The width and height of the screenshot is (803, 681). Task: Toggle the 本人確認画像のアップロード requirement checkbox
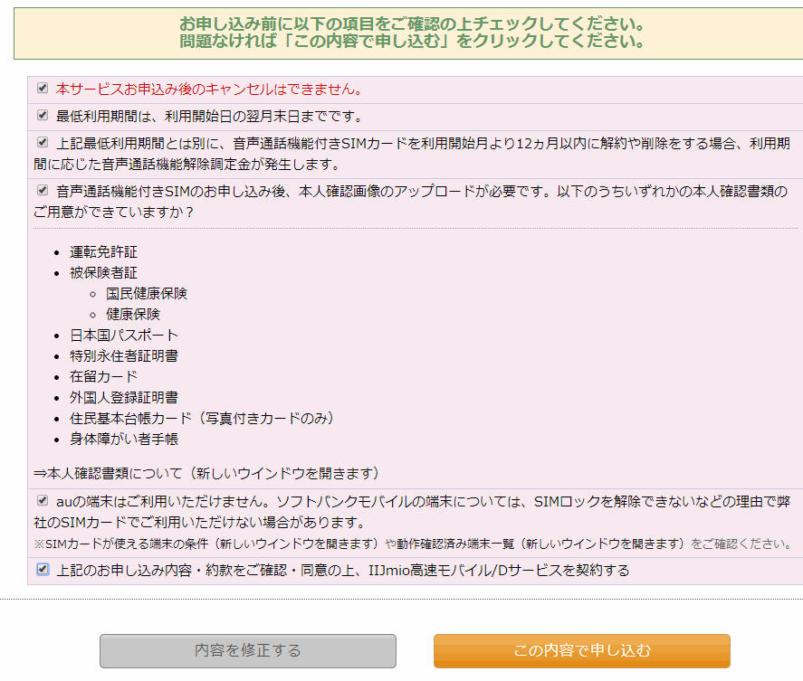(x=43, y=190)
